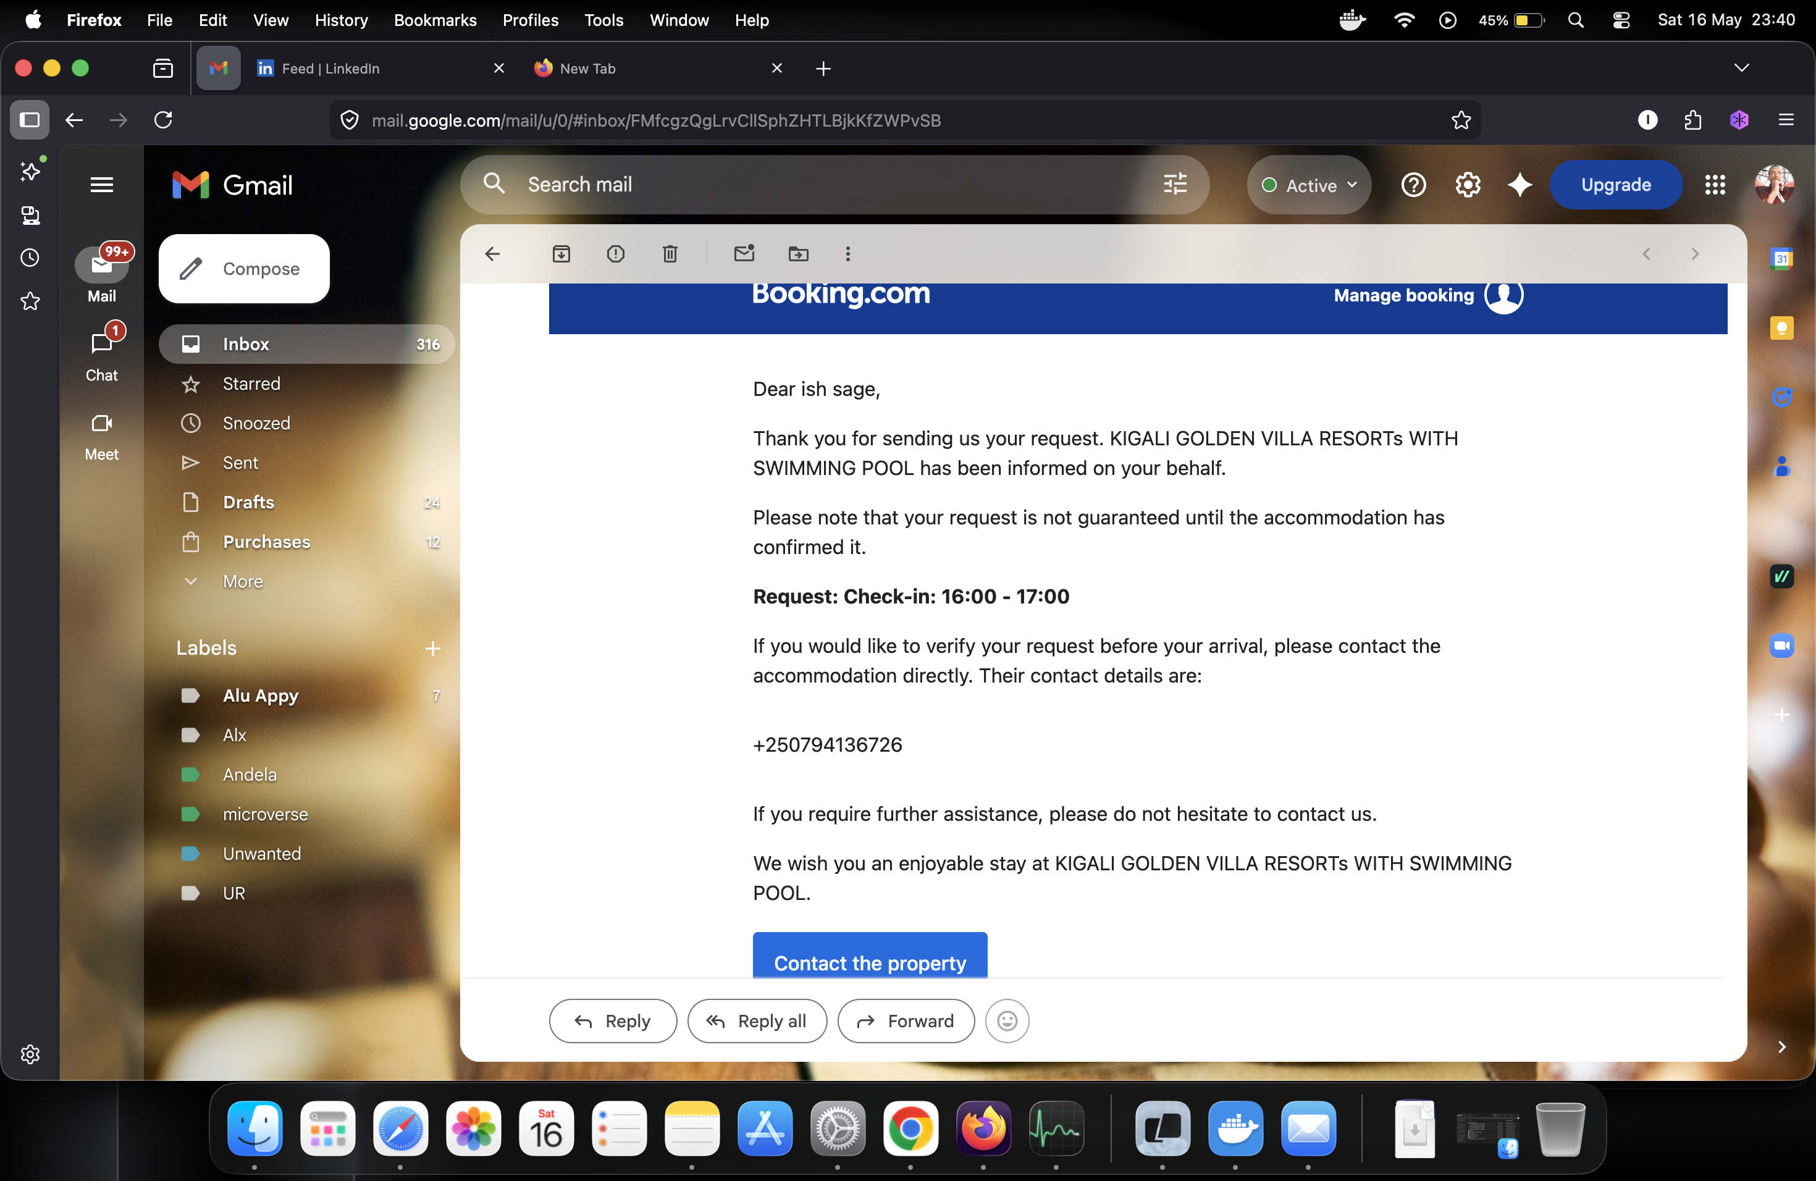Go back to inbox with back arrow
1816x1181 pixels.
click(492, 254)
